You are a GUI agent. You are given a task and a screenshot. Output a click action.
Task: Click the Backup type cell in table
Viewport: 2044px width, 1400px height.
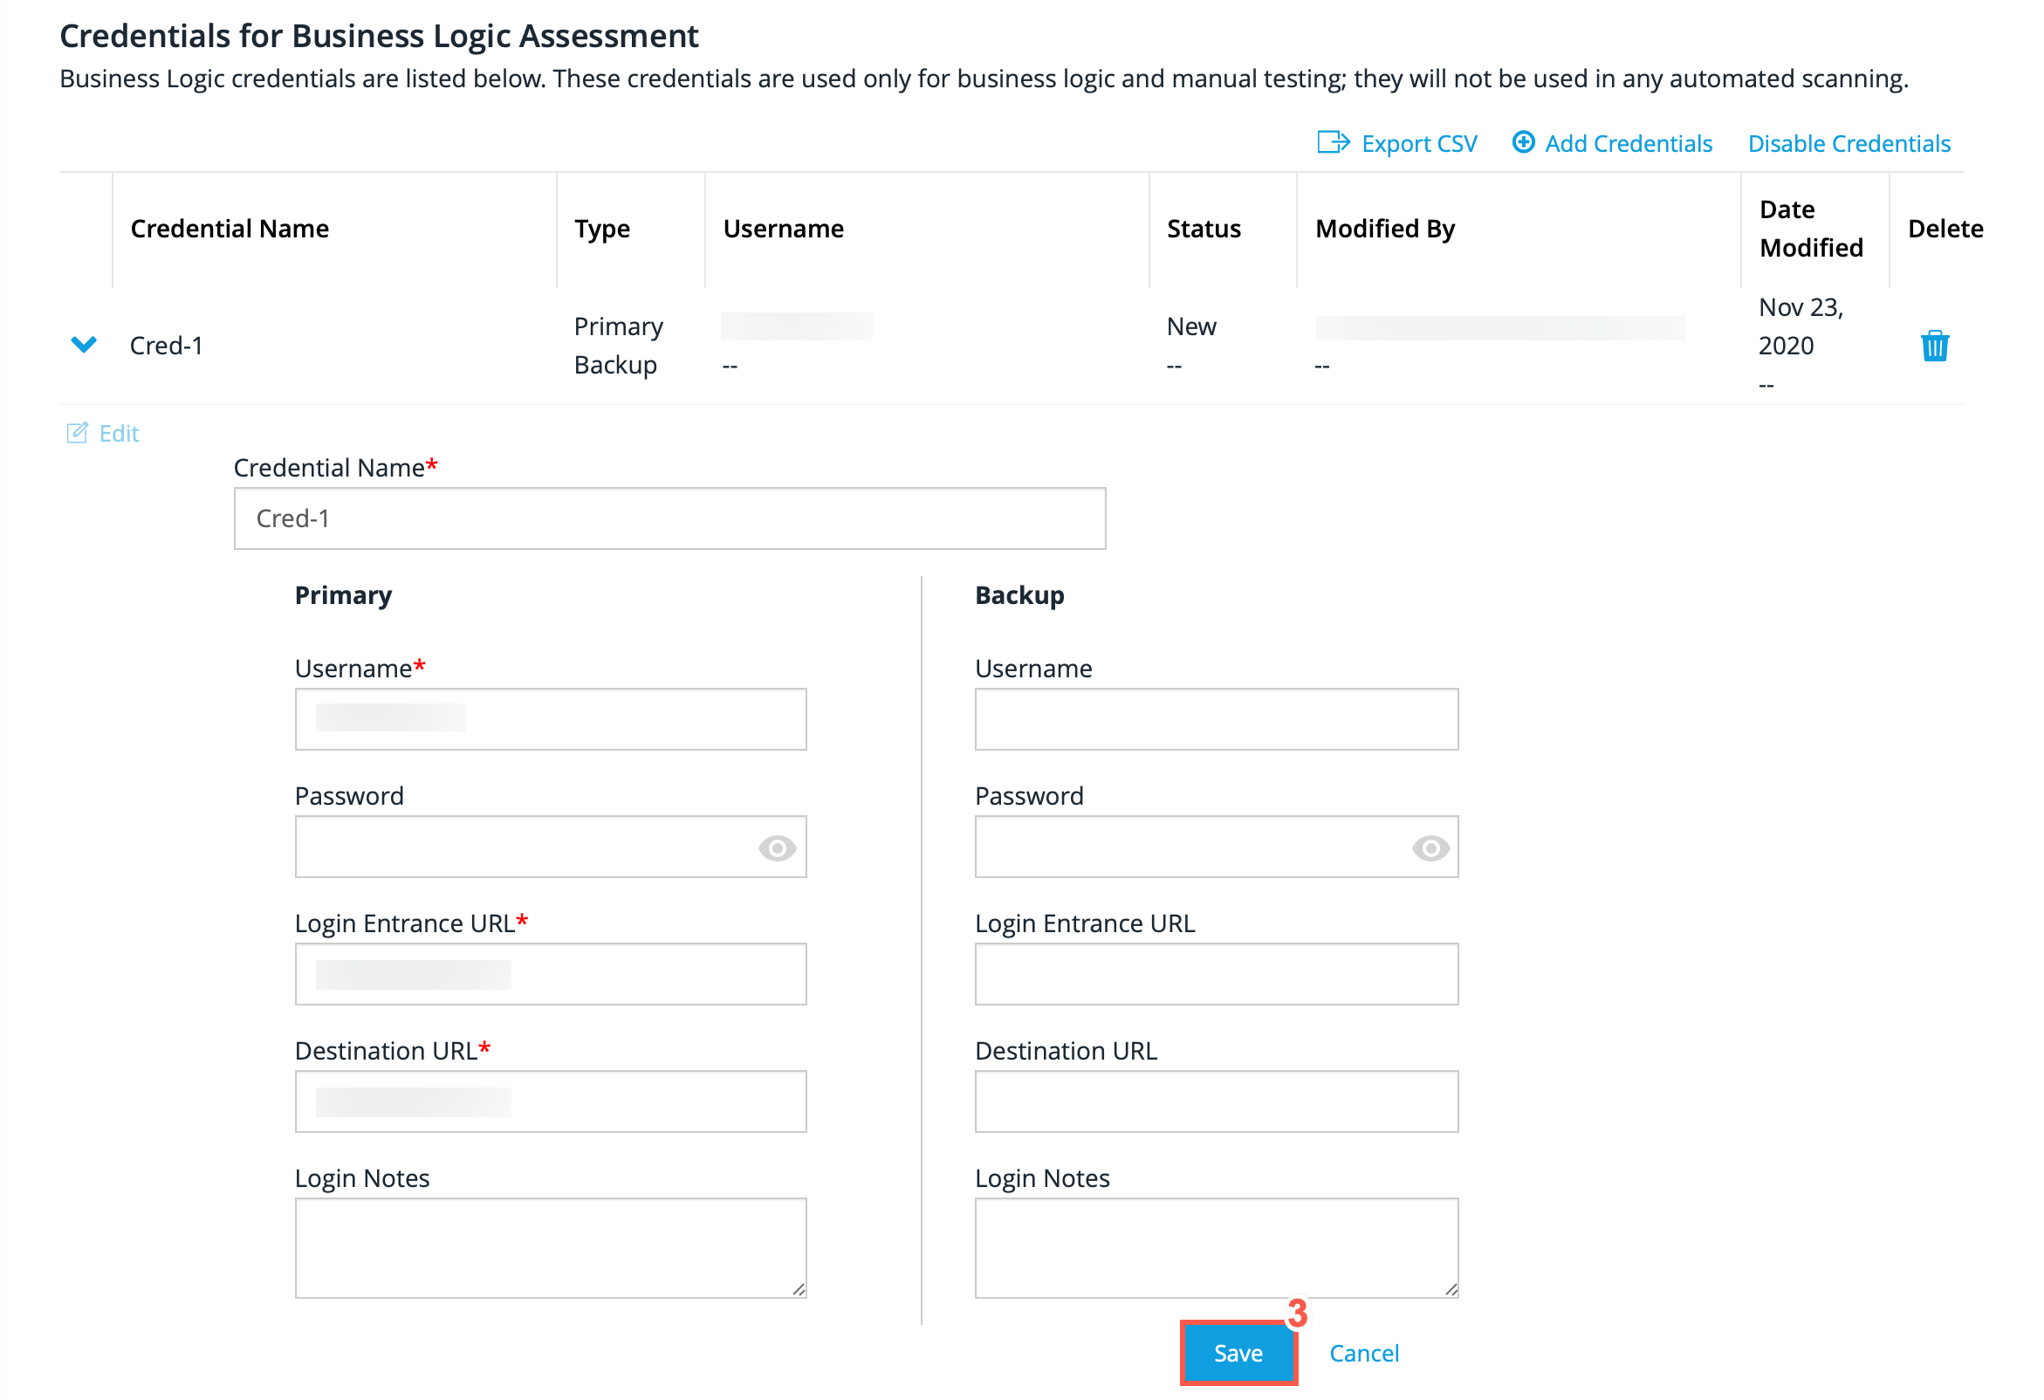coord(614,365)
